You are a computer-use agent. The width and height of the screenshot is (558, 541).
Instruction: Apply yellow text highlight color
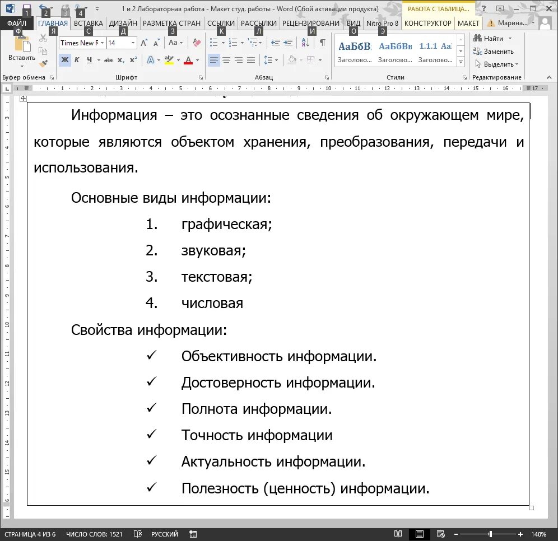(169, 60)
